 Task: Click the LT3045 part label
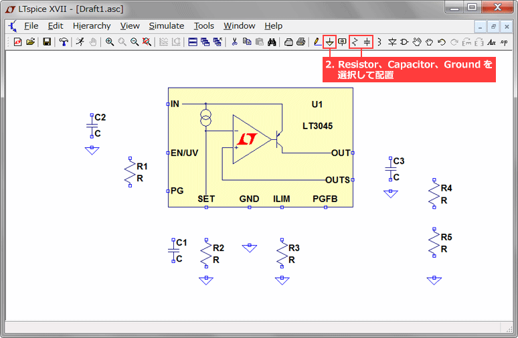[x=317, y=126]
